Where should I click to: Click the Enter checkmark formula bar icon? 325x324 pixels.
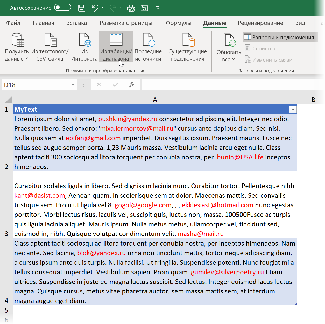(x=115, y=85)
